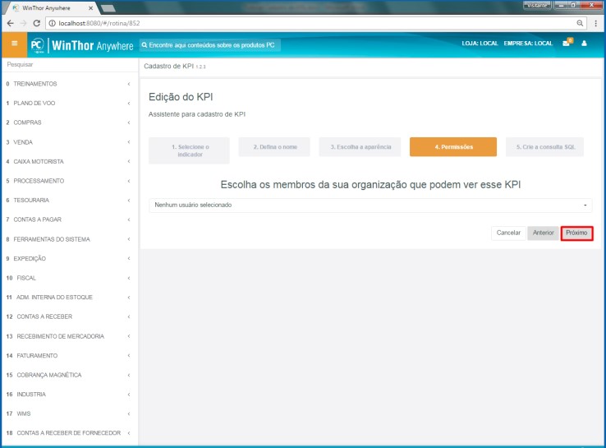The image size is (606, 448).
Task: Go to step 5 Crie a consulta SQL
Action: pos(544,147)
